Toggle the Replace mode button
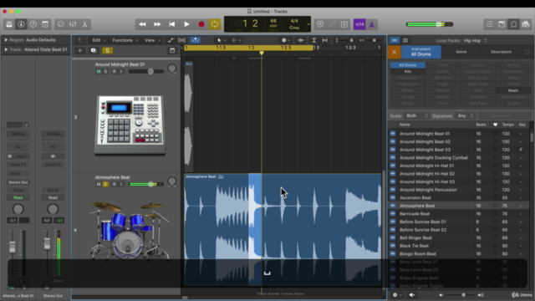Screen dimensions: 535x301 pyautogui.click(x=320, y=24)
